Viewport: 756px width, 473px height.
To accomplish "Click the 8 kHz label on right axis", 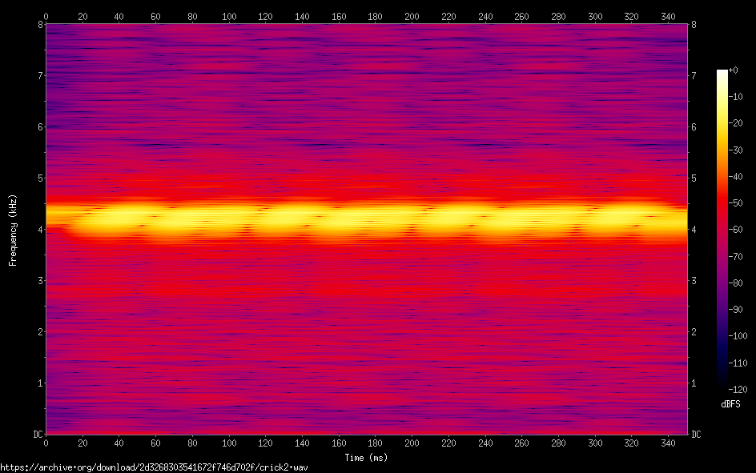I will pyautogui.click(x=694, y=24).
